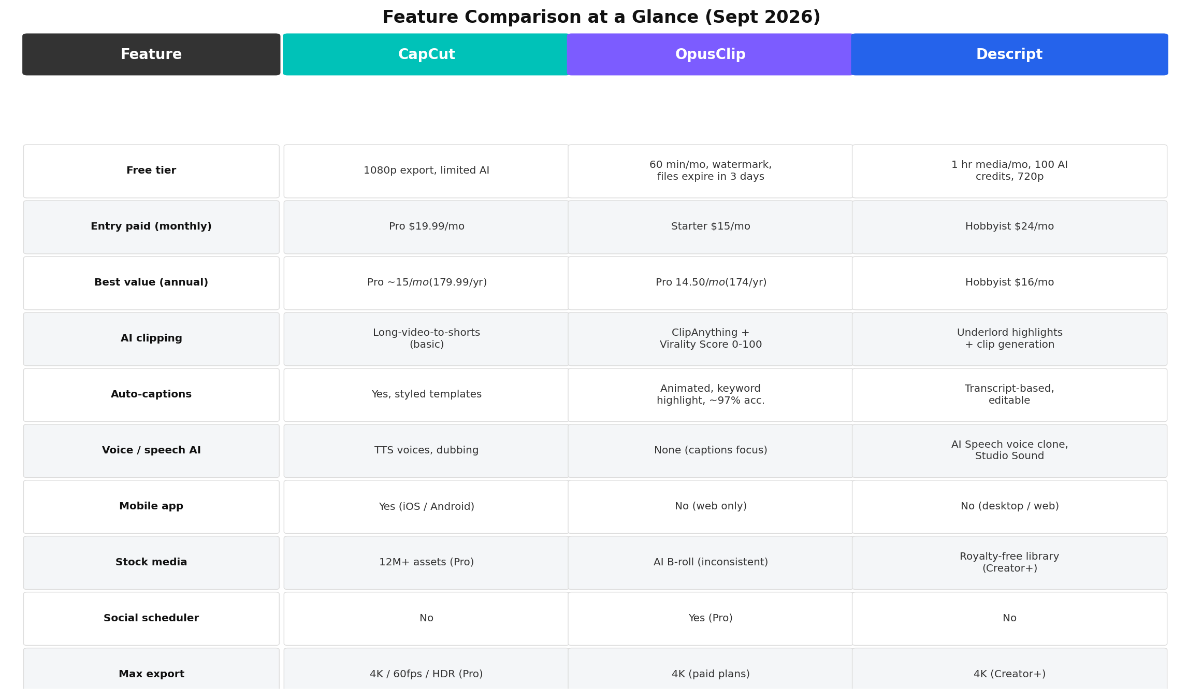Click the OpusClip Pro 174/yr cell
The width and height of the screenshot is (1202, 698).
pos(711,283)
